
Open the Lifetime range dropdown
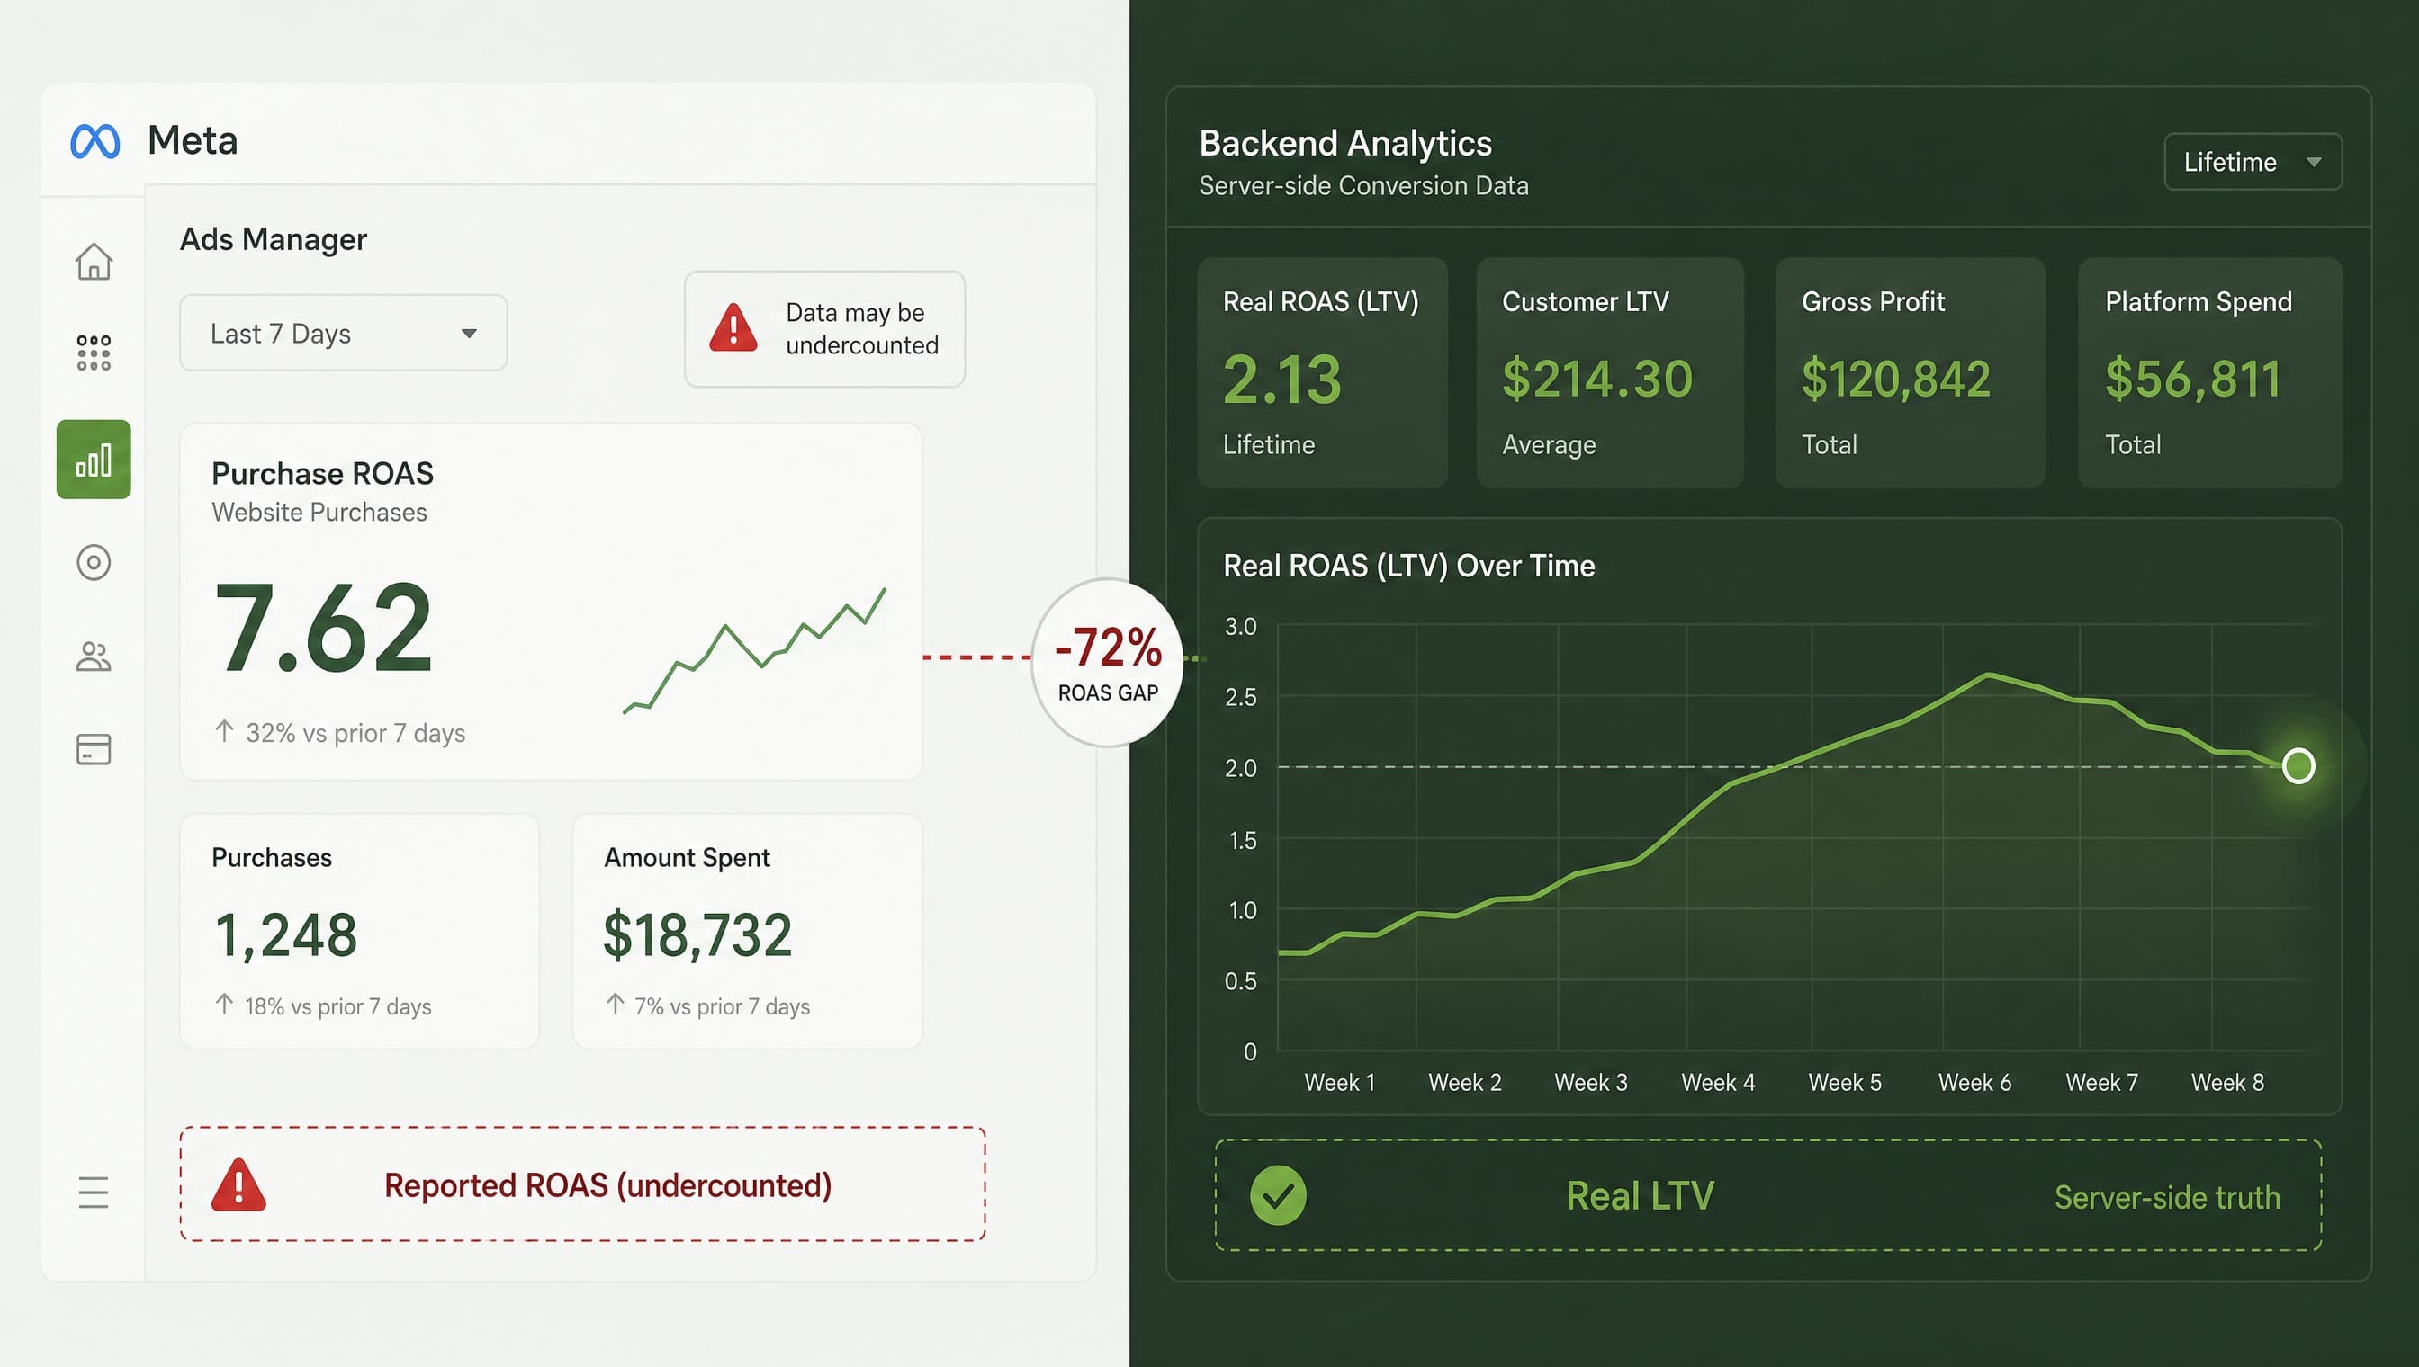2253,162
